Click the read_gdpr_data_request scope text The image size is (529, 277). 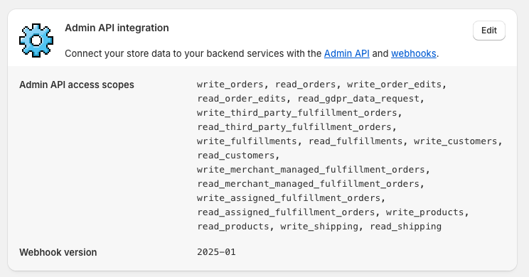(x=358, y=99)
